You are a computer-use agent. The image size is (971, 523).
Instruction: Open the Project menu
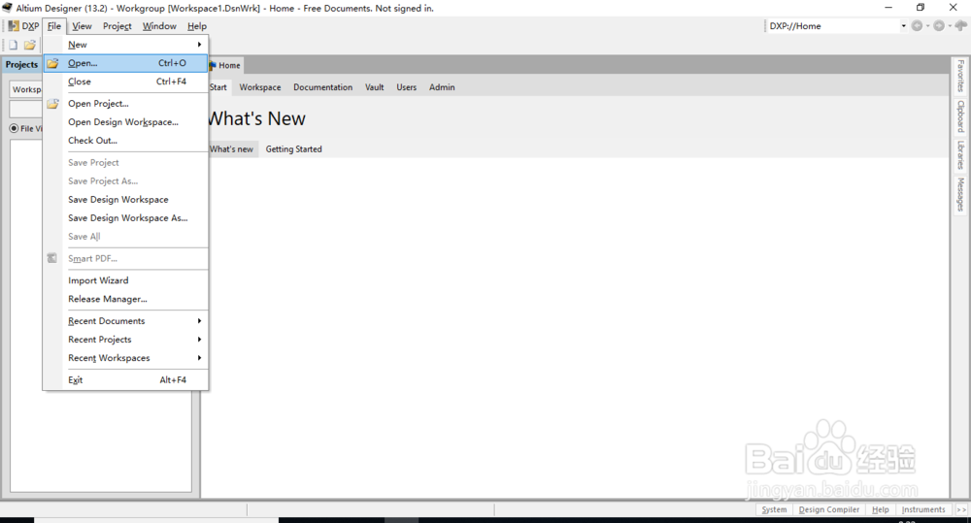point(117,26)
